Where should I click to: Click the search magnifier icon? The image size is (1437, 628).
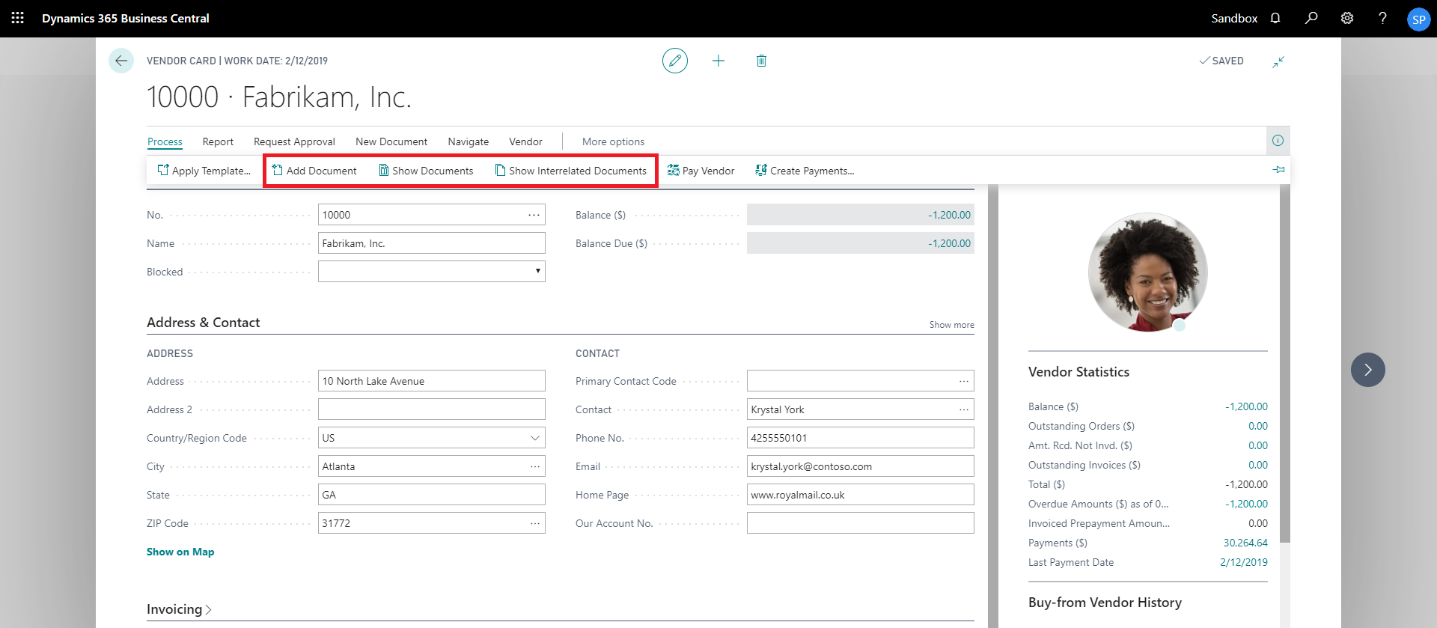click(1311, 18)
